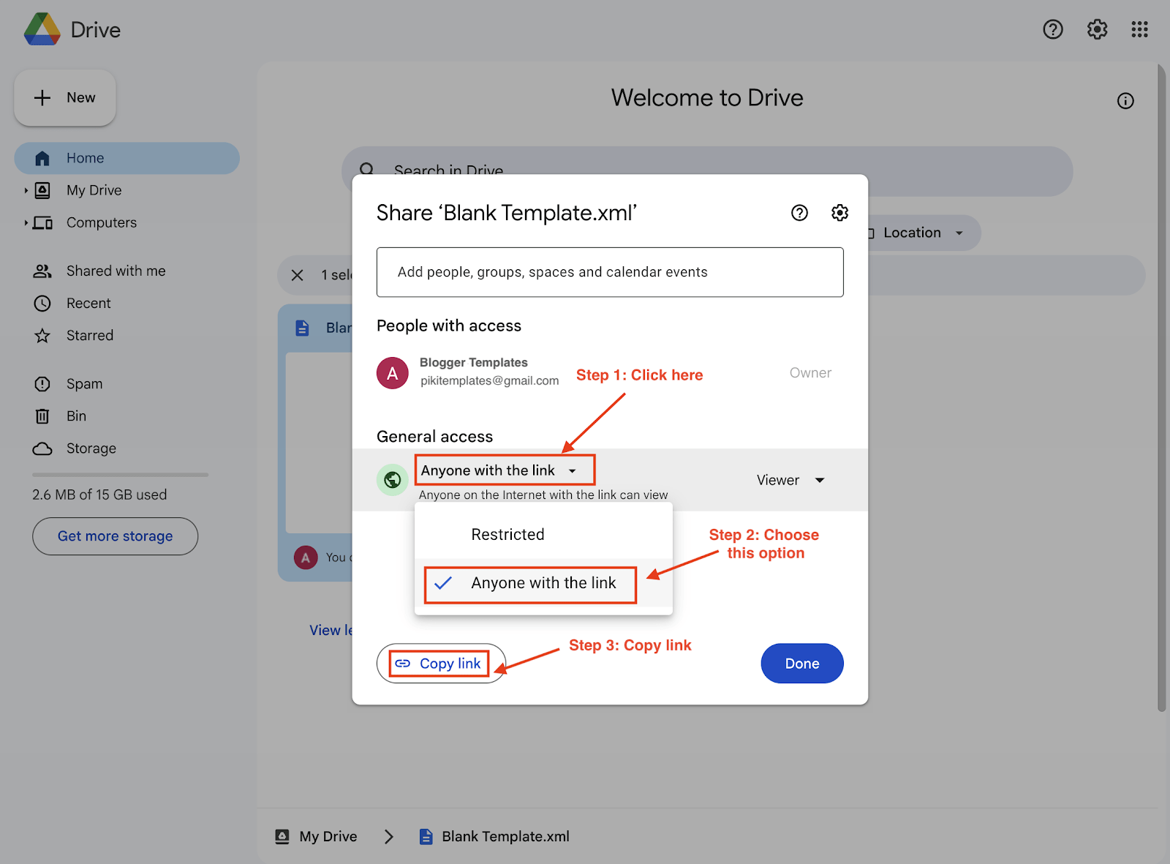Open the share dialog settings gear
Screen dimensions: 1170x864
tap(839, 213)
